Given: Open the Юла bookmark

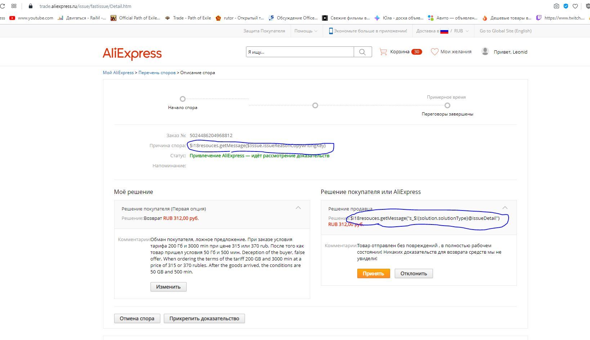Looking at the screenshot, I should pos(399,18).
